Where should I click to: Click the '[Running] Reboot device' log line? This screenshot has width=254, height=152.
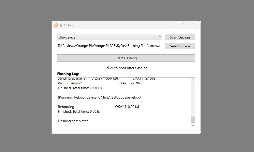coord(100,97)
